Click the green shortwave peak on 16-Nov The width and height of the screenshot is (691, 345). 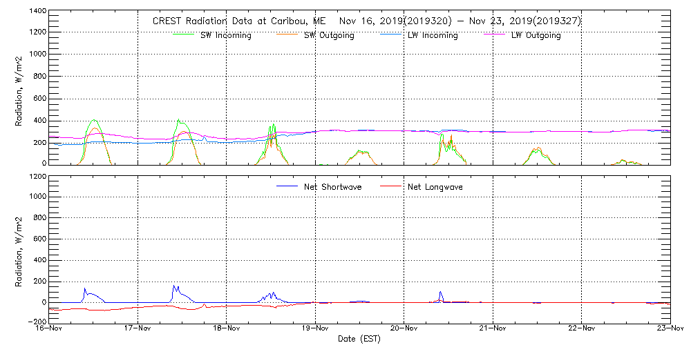94,120
